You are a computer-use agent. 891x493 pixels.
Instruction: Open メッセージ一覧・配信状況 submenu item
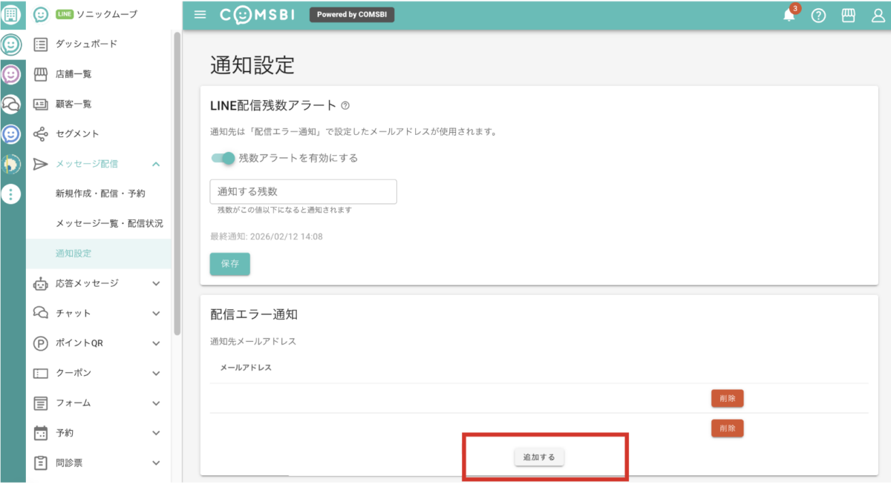click(x=109, y=223)
